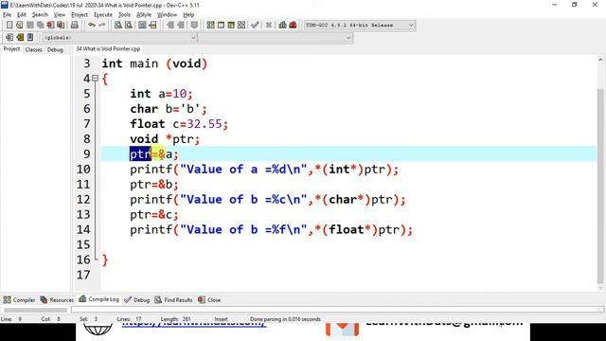The width and height of the screenshot is (606, 341).
Task: Click the Insert icon in second toolbar row
Action: [9, 38]
